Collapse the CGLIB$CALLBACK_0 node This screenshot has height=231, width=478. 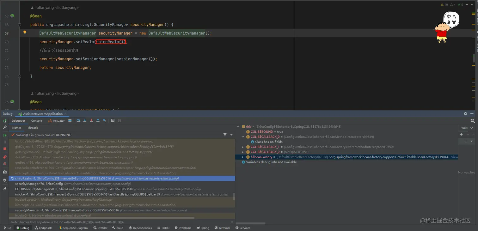pos(243,137)
